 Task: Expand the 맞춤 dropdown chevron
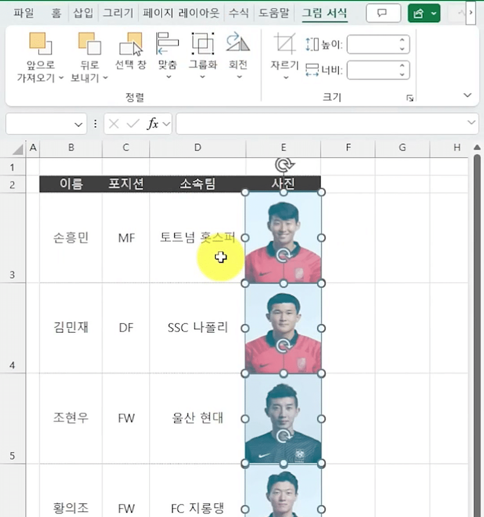(x=169, y=77)
